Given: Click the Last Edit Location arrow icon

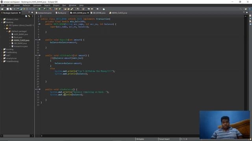Looking at the screenshot, I should tap(89, 9).
